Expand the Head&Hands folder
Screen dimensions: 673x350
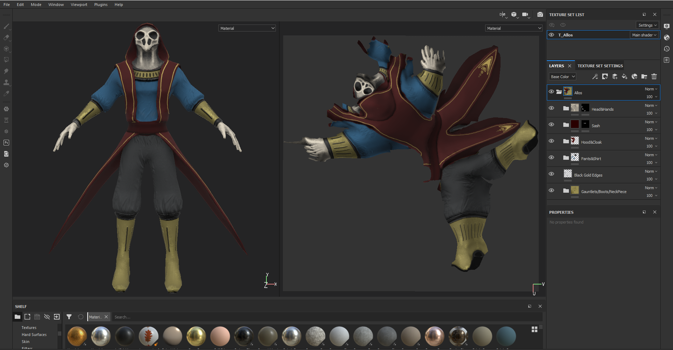click(x=566, y=108)
